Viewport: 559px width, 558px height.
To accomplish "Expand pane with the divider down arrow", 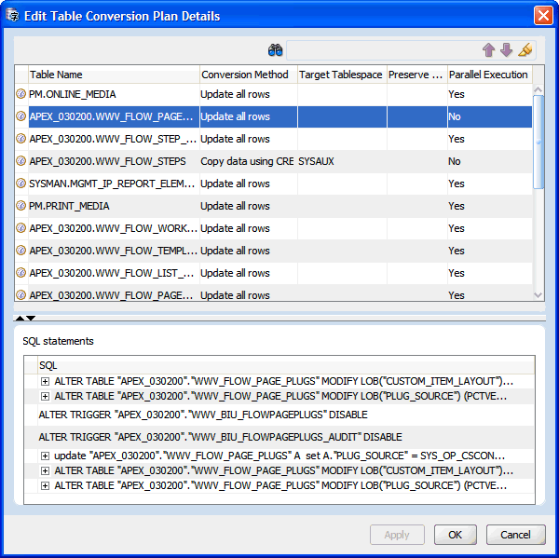I will click(x=31, y=318).
